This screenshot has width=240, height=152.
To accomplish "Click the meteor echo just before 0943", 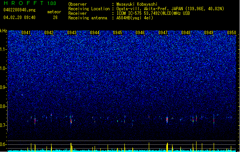I will coord(71,120).
